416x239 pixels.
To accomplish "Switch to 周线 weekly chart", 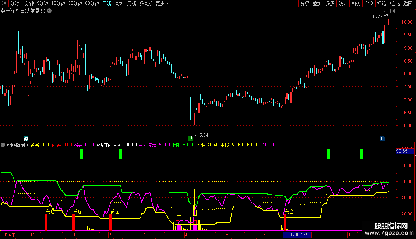I will pos(119,4).
